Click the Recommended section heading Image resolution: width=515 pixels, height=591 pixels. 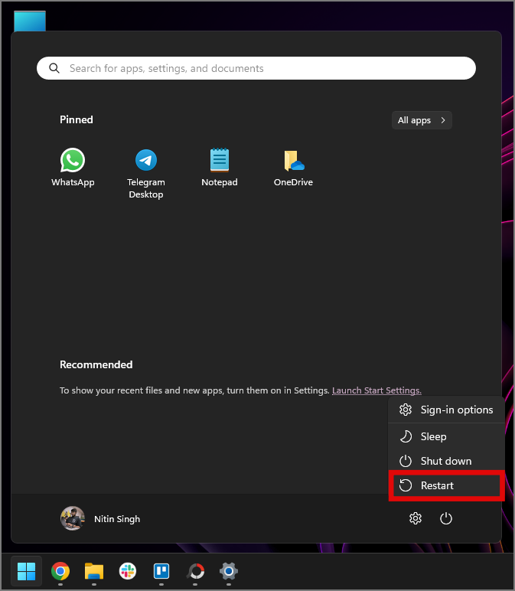click(96, 364)
